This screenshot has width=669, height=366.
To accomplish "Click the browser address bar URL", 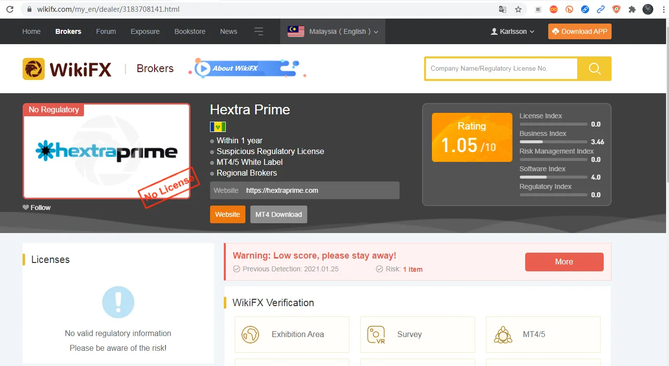I will pyautogui.click(x=108, y=9).
